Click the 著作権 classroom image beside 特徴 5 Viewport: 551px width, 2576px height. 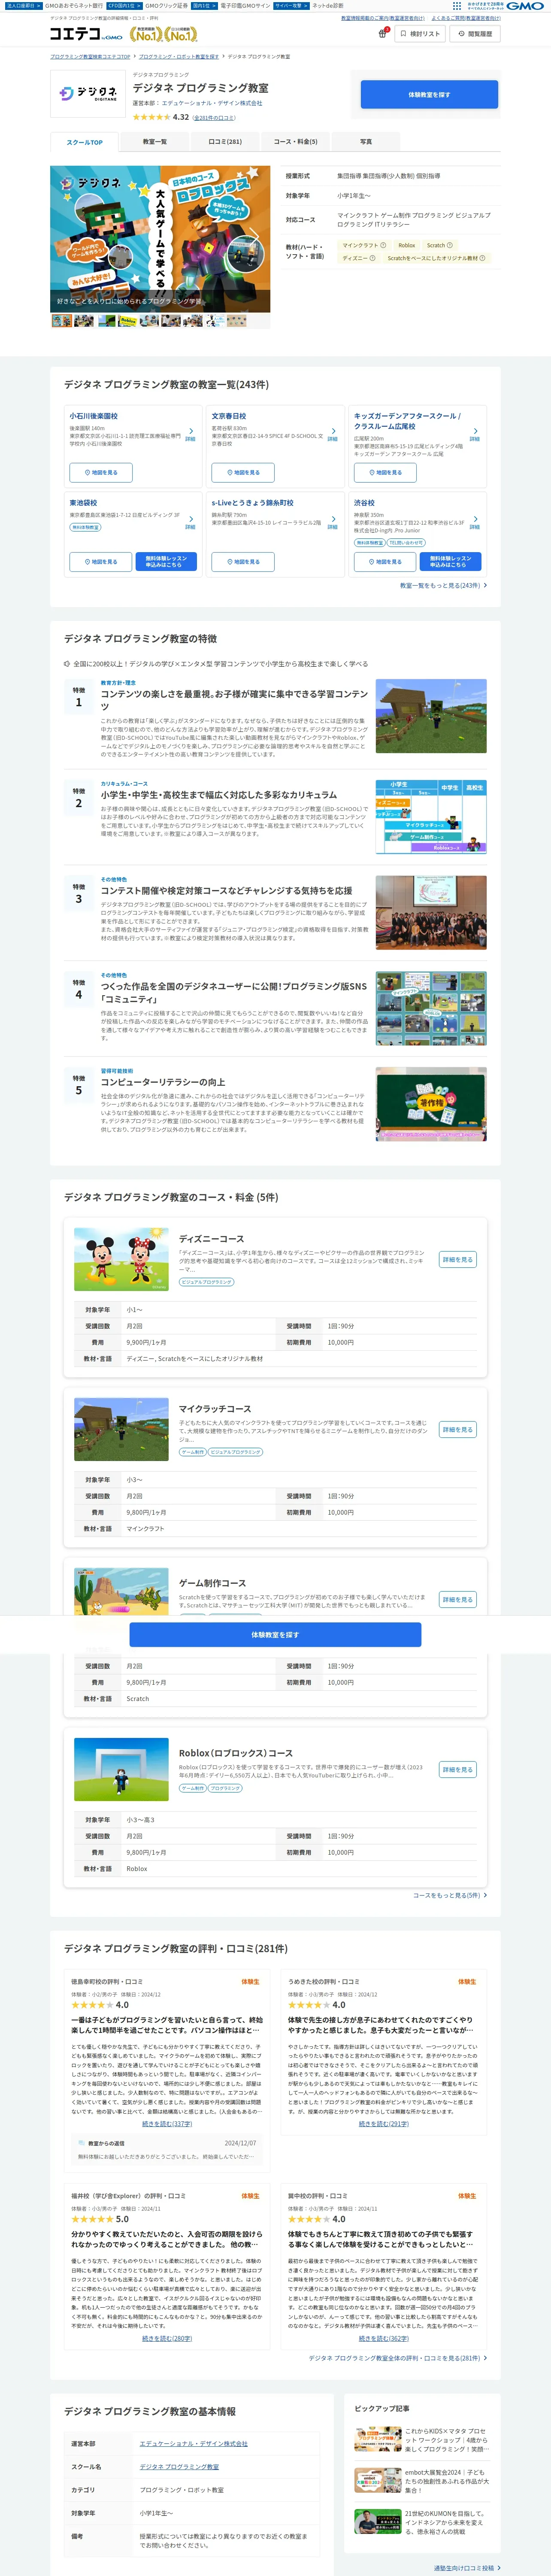431,1104
